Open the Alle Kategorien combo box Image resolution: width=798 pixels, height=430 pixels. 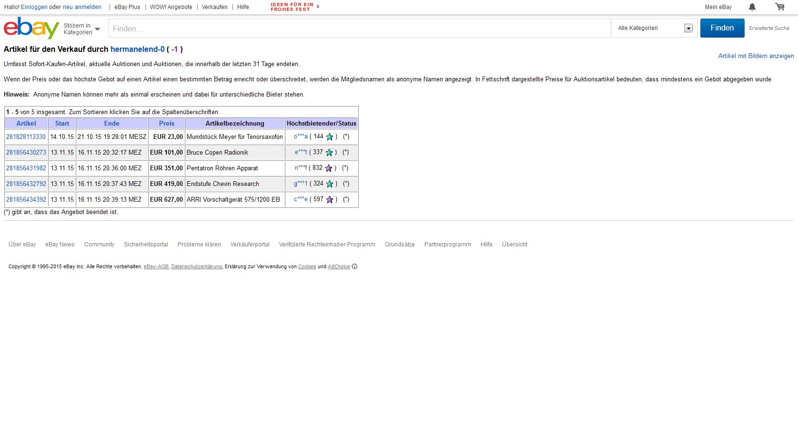[655, 28]
